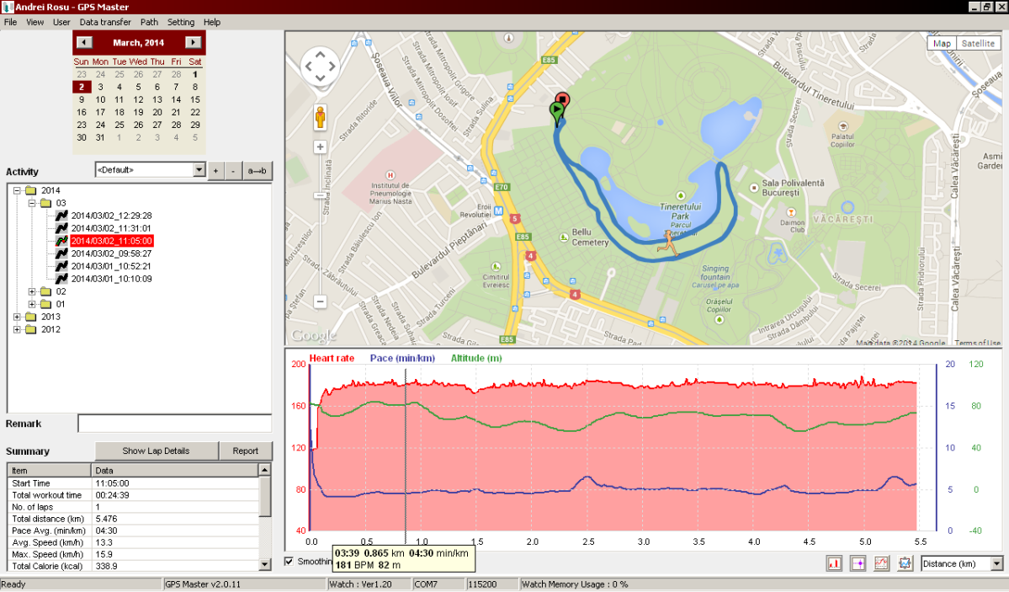Zoom in the map with plus button

point(320,147)
